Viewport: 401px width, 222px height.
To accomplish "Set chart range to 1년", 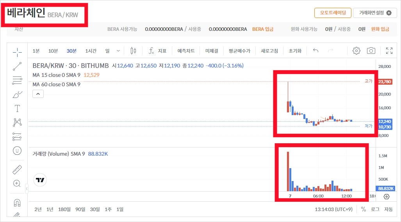I will 50,209.
